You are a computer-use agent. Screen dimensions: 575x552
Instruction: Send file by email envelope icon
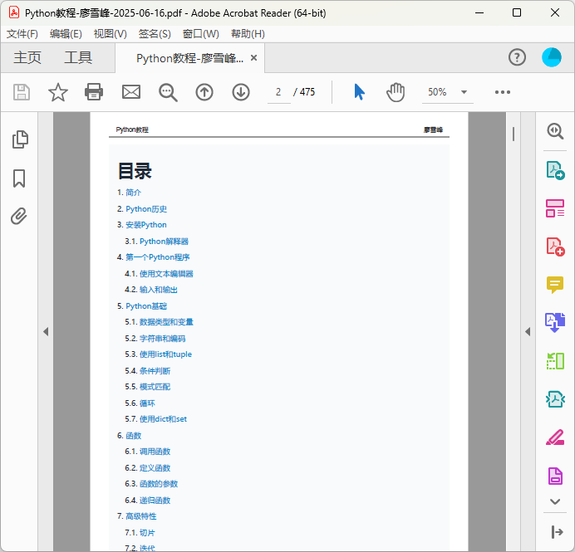pos(131,92)
